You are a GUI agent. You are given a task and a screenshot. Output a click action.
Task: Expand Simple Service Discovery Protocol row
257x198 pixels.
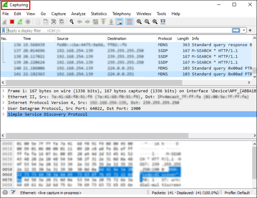[x=3, y=114]
